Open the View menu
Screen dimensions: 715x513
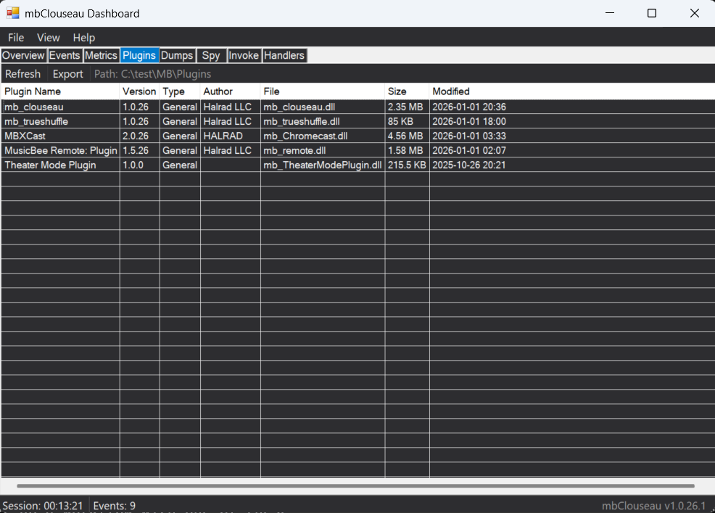(x=48, y=38)
